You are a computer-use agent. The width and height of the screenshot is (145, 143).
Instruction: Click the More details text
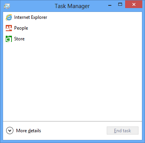(29, 131)
